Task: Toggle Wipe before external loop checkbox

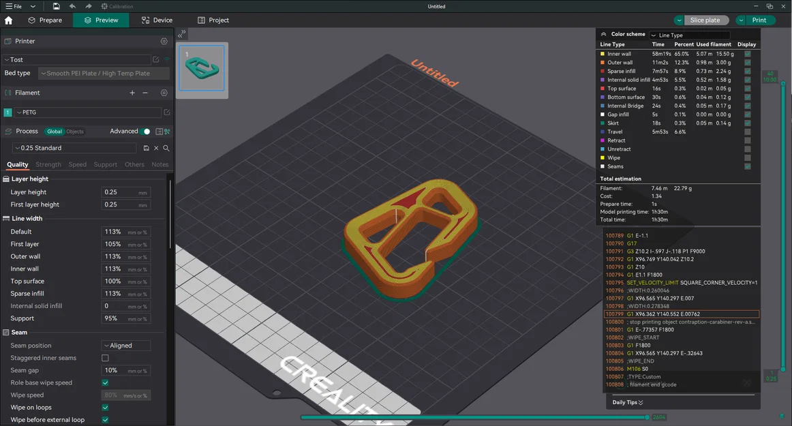Action: point(105,419)
